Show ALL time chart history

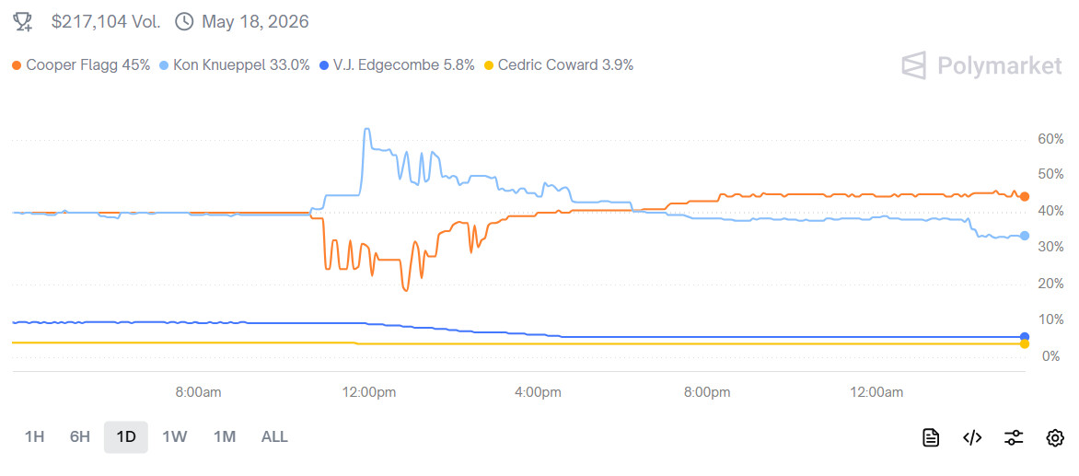274,436
